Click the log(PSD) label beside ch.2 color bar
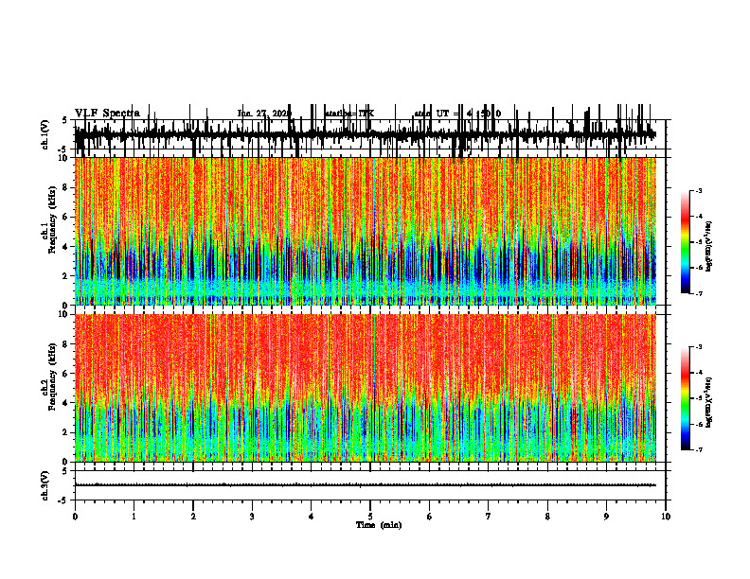 pos(709,402)
